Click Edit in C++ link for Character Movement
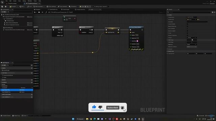Viewport: 216px width, 121px height. pos(30,30)
